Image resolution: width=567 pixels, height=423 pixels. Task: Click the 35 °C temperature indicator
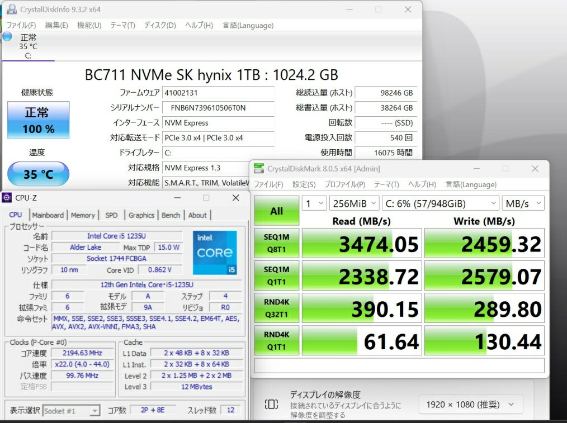38,174
